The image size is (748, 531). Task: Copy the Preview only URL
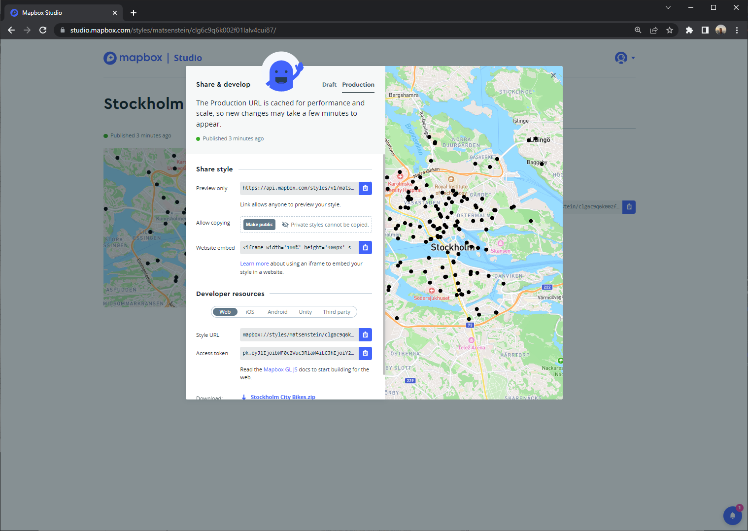click(x=365, y=188)
